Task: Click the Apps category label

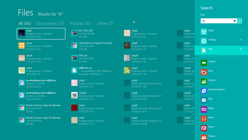Action: click(211, 30)
